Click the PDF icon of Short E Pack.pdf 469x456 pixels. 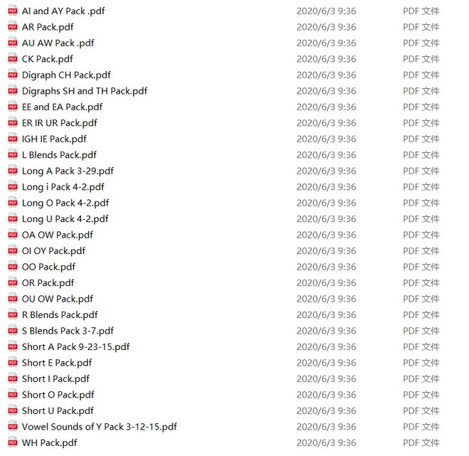point(13,362)
